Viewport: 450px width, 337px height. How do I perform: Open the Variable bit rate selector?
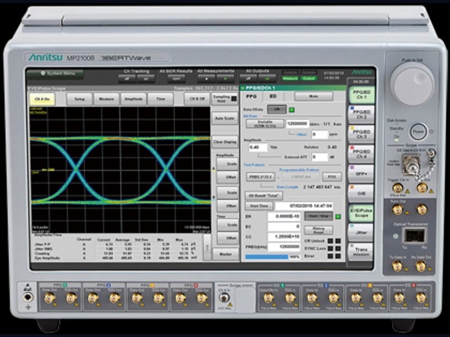point(265,124)
